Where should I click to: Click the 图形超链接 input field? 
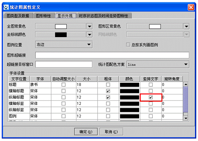pyautogui.click(x=112, y=55)
